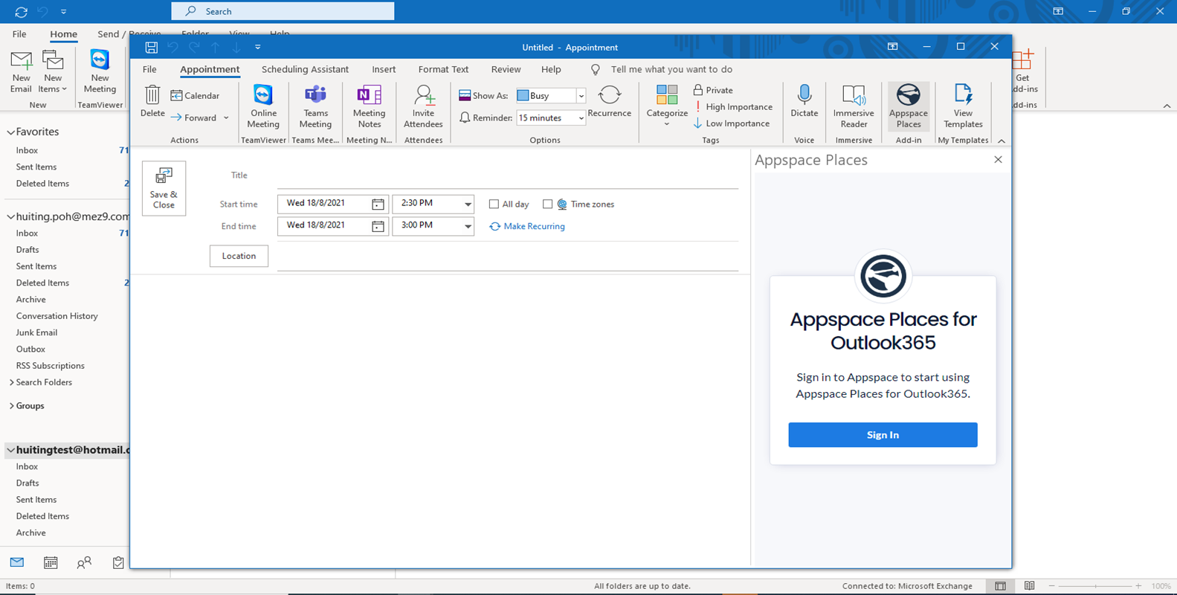
Task: Open Meeting Notes in OneNote
Action: [369, 106]
